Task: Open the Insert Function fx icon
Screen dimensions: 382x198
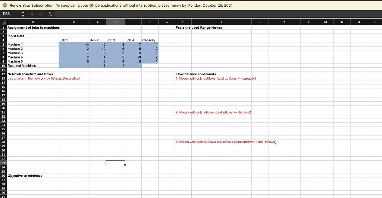Action: 50,14
